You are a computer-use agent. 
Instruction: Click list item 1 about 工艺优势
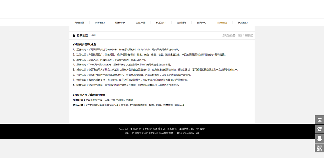pyautogui.click(x=126, y=50)
